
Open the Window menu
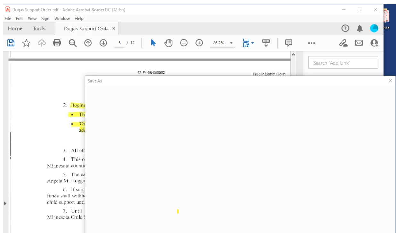click(62, 18)
